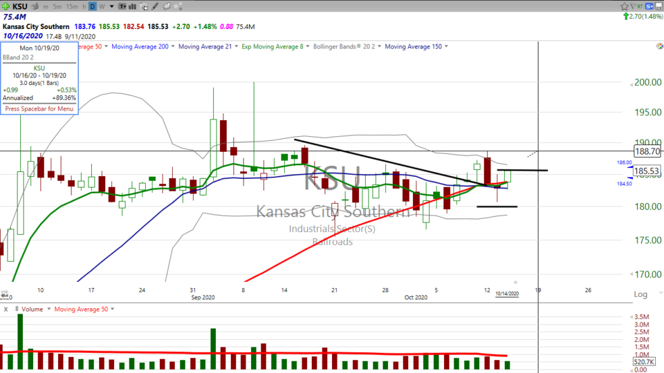This screenshot has height=373, width=664.
Task: Click the Moving Average 21 label
Action: 205,46
